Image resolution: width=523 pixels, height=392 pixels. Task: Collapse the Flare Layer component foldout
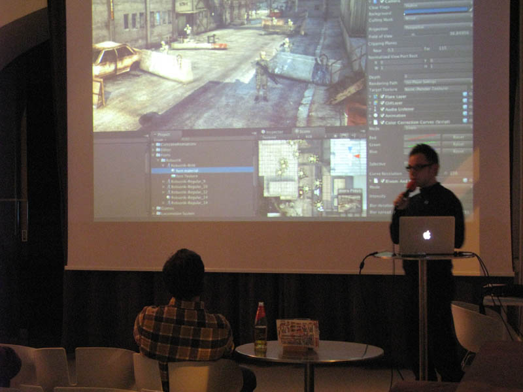point(370,96)
